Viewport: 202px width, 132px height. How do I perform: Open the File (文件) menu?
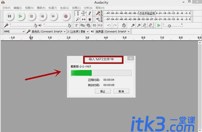6,8
